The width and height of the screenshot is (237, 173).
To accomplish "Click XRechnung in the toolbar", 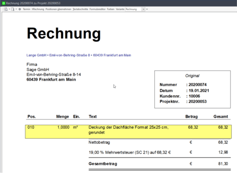I will (38, 9).
